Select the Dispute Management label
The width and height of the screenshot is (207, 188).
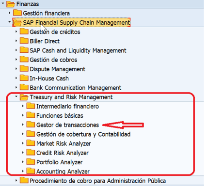tap(57, 69)
